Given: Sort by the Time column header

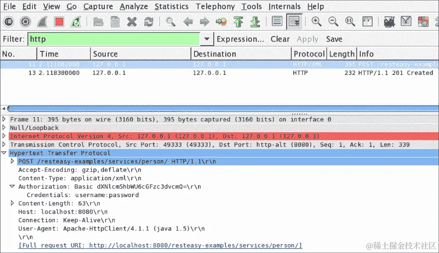Looking at the screenshot, I should [64, 53].
